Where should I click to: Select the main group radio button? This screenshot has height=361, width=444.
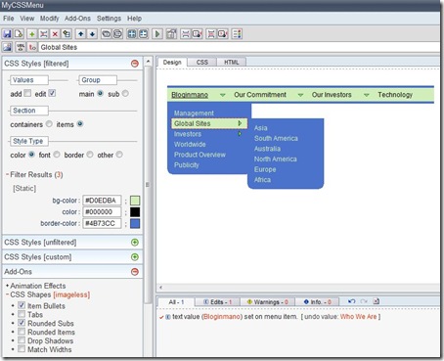coord(100,94)
